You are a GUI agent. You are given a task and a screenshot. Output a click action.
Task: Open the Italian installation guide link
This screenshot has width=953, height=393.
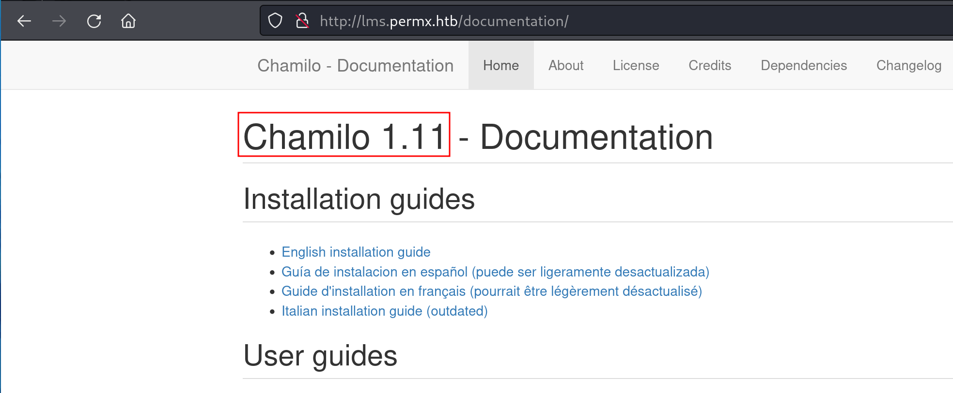click(x=385, y=311)
